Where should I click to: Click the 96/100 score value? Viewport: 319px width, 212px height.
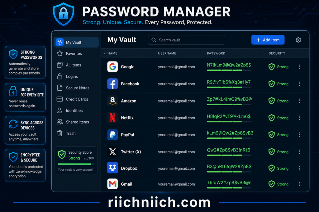(x=89, y=158)
